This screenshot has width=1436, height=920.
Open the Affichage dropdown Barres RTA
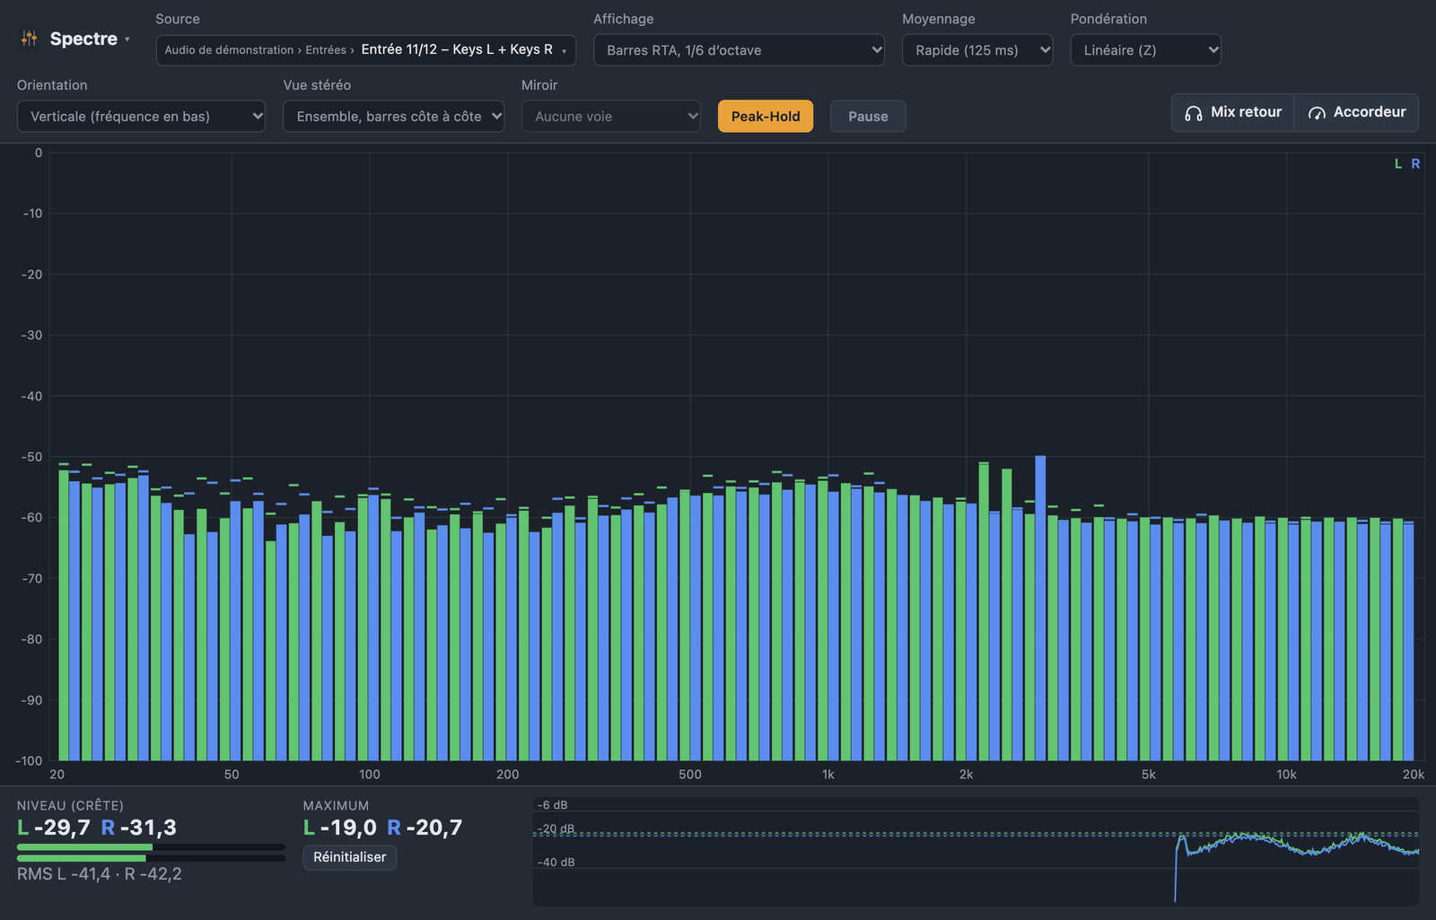(x=739, y=50)
